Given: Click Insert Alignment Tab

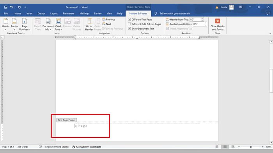Looking at the screenshot, I should pos(179,29).
